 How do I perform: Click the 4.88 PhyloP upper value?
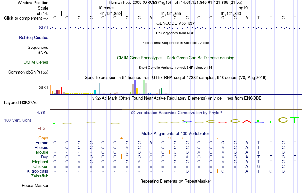41,112
